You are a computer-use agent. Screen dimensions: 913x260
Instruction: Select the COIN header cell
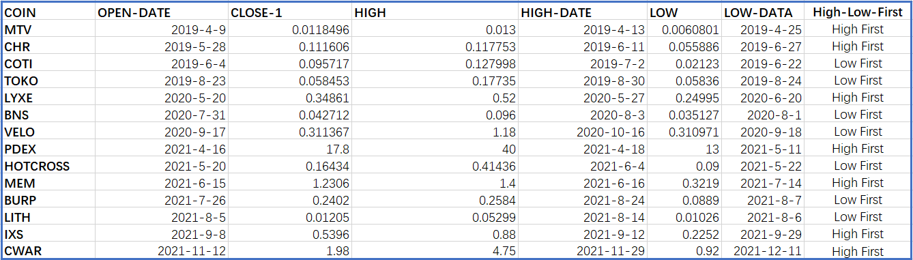pyautogui.click(x=48, y=12)
